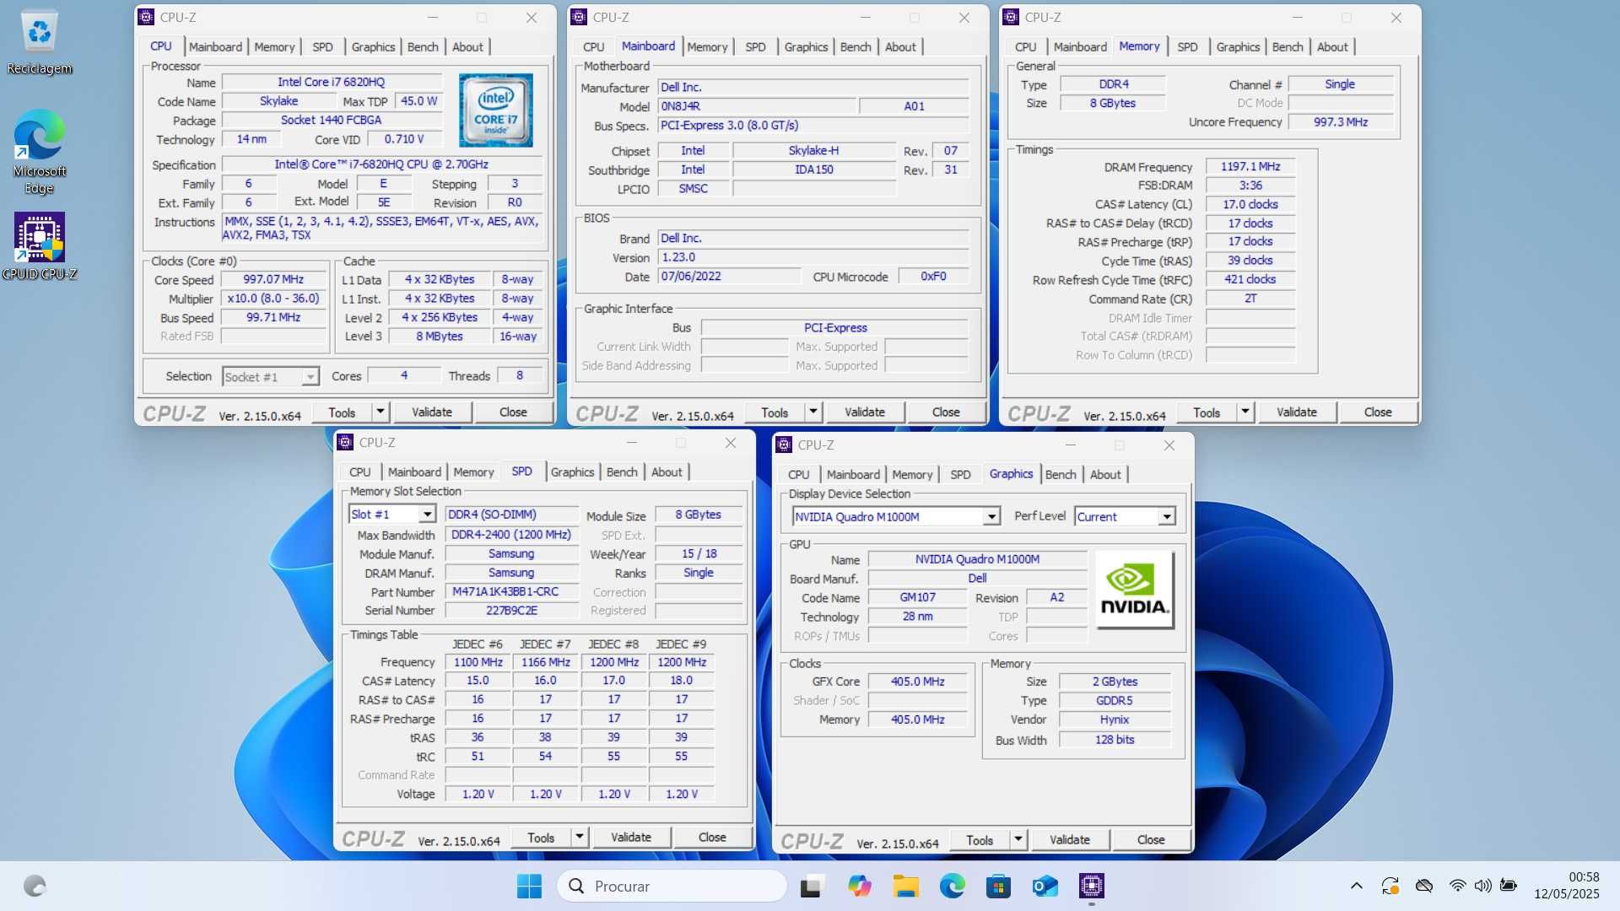
Task: Open Microsoft Store from the taskbar
Action: 998,886
